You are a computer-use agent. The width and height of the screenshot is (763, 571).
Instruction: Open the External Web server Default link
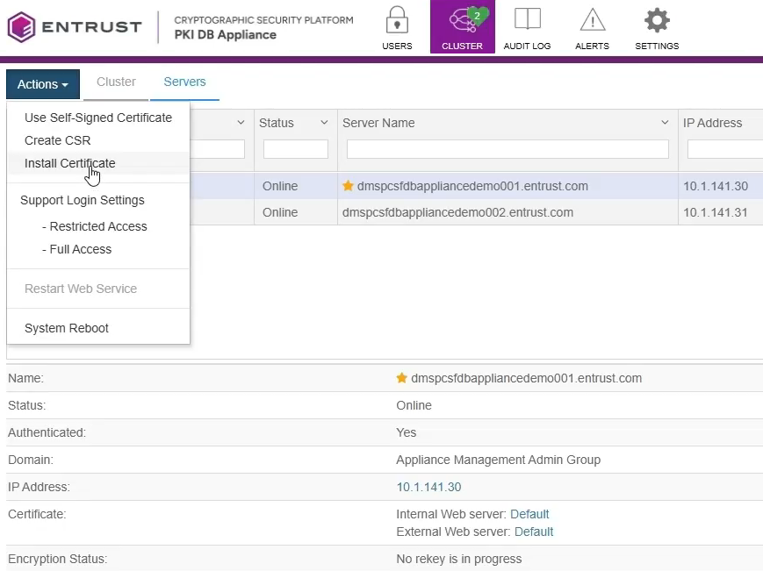pyautogui.click(x=534, y=532)
